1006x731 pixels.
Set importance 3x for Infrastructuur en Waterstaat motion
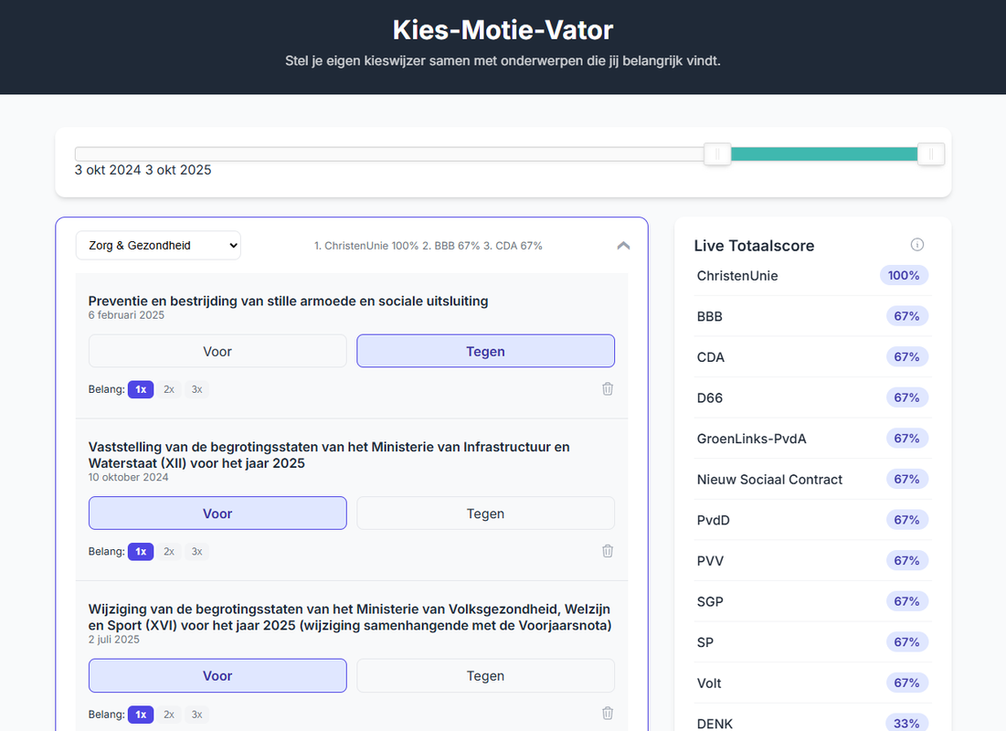(196, 551)
